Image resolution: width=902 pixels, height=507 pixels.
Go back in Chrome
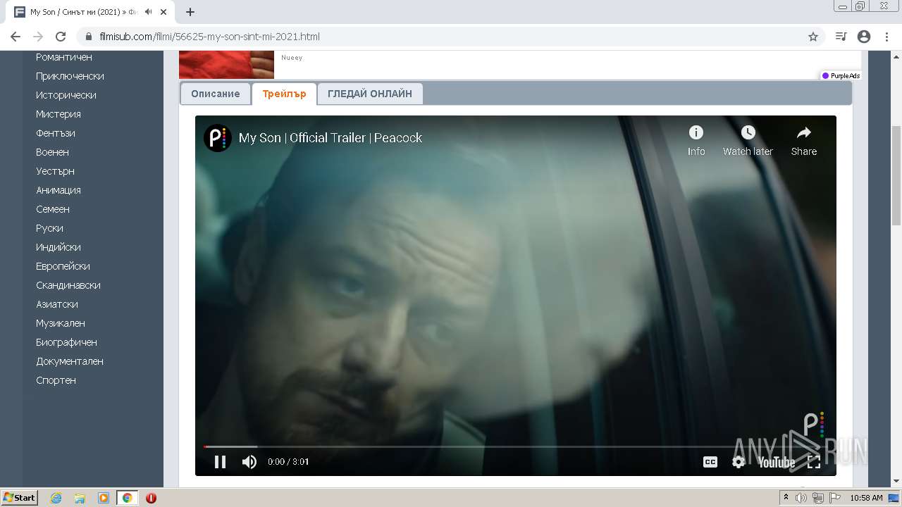16,37
